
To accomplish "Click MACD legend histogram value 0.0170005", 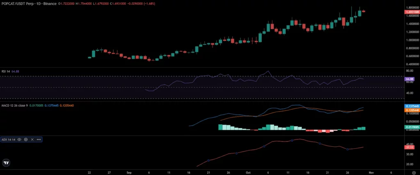I will tap(36, 105).
